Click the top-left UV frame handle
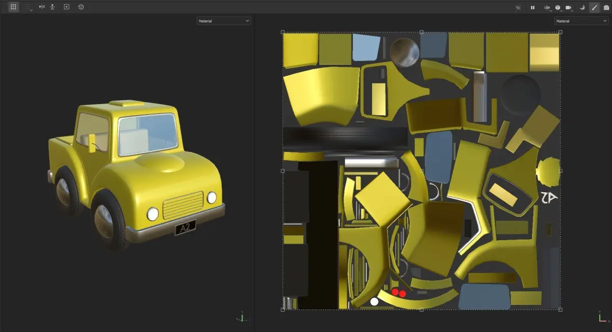Screen dimensions: 612x332 coord(283,32)
